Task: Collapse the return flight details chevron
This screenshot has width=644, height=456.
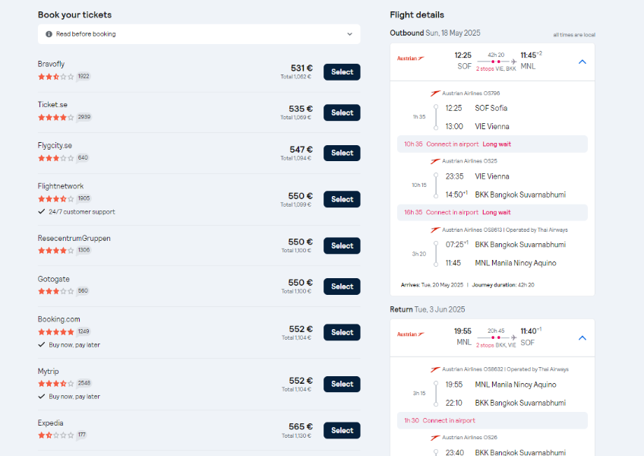Action: click(582, 338)
